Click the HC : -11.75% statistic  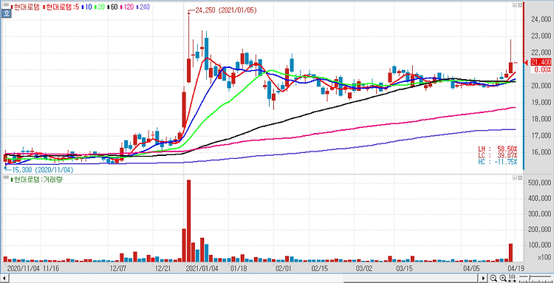[497, 162]
